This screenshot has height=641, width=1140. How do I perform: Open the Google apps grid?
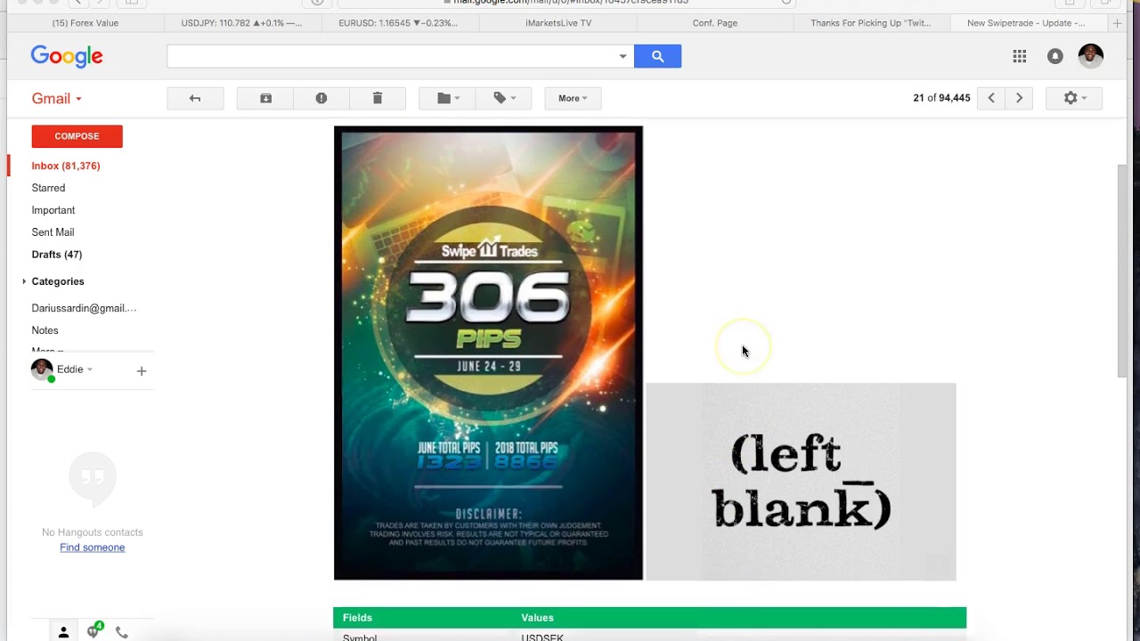pos(1020,56)
